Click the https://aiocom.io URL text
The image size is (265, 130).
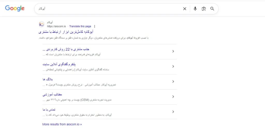pos(56,26)
